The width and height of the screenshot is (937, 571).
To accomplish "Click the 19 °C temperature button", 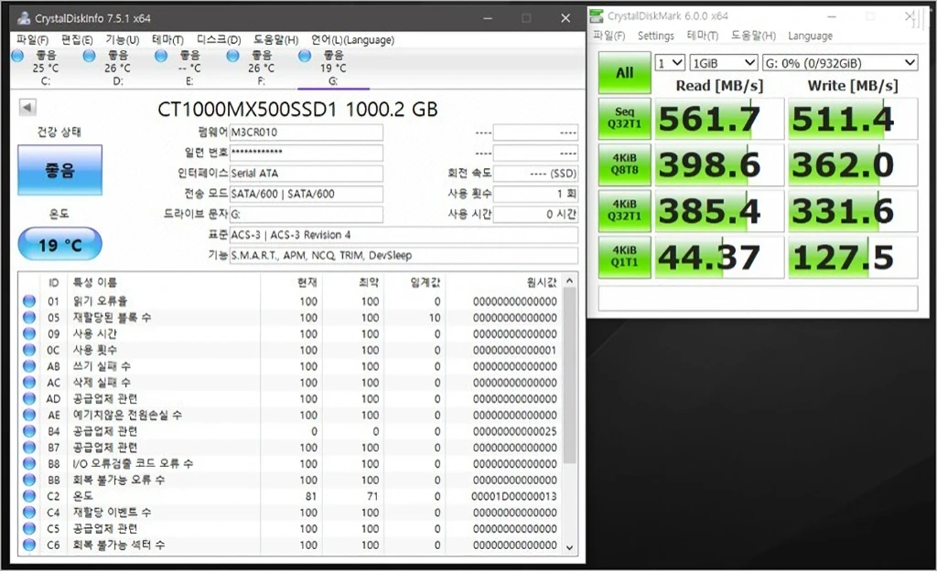I will pyautogui.click(x=59, y=245).
